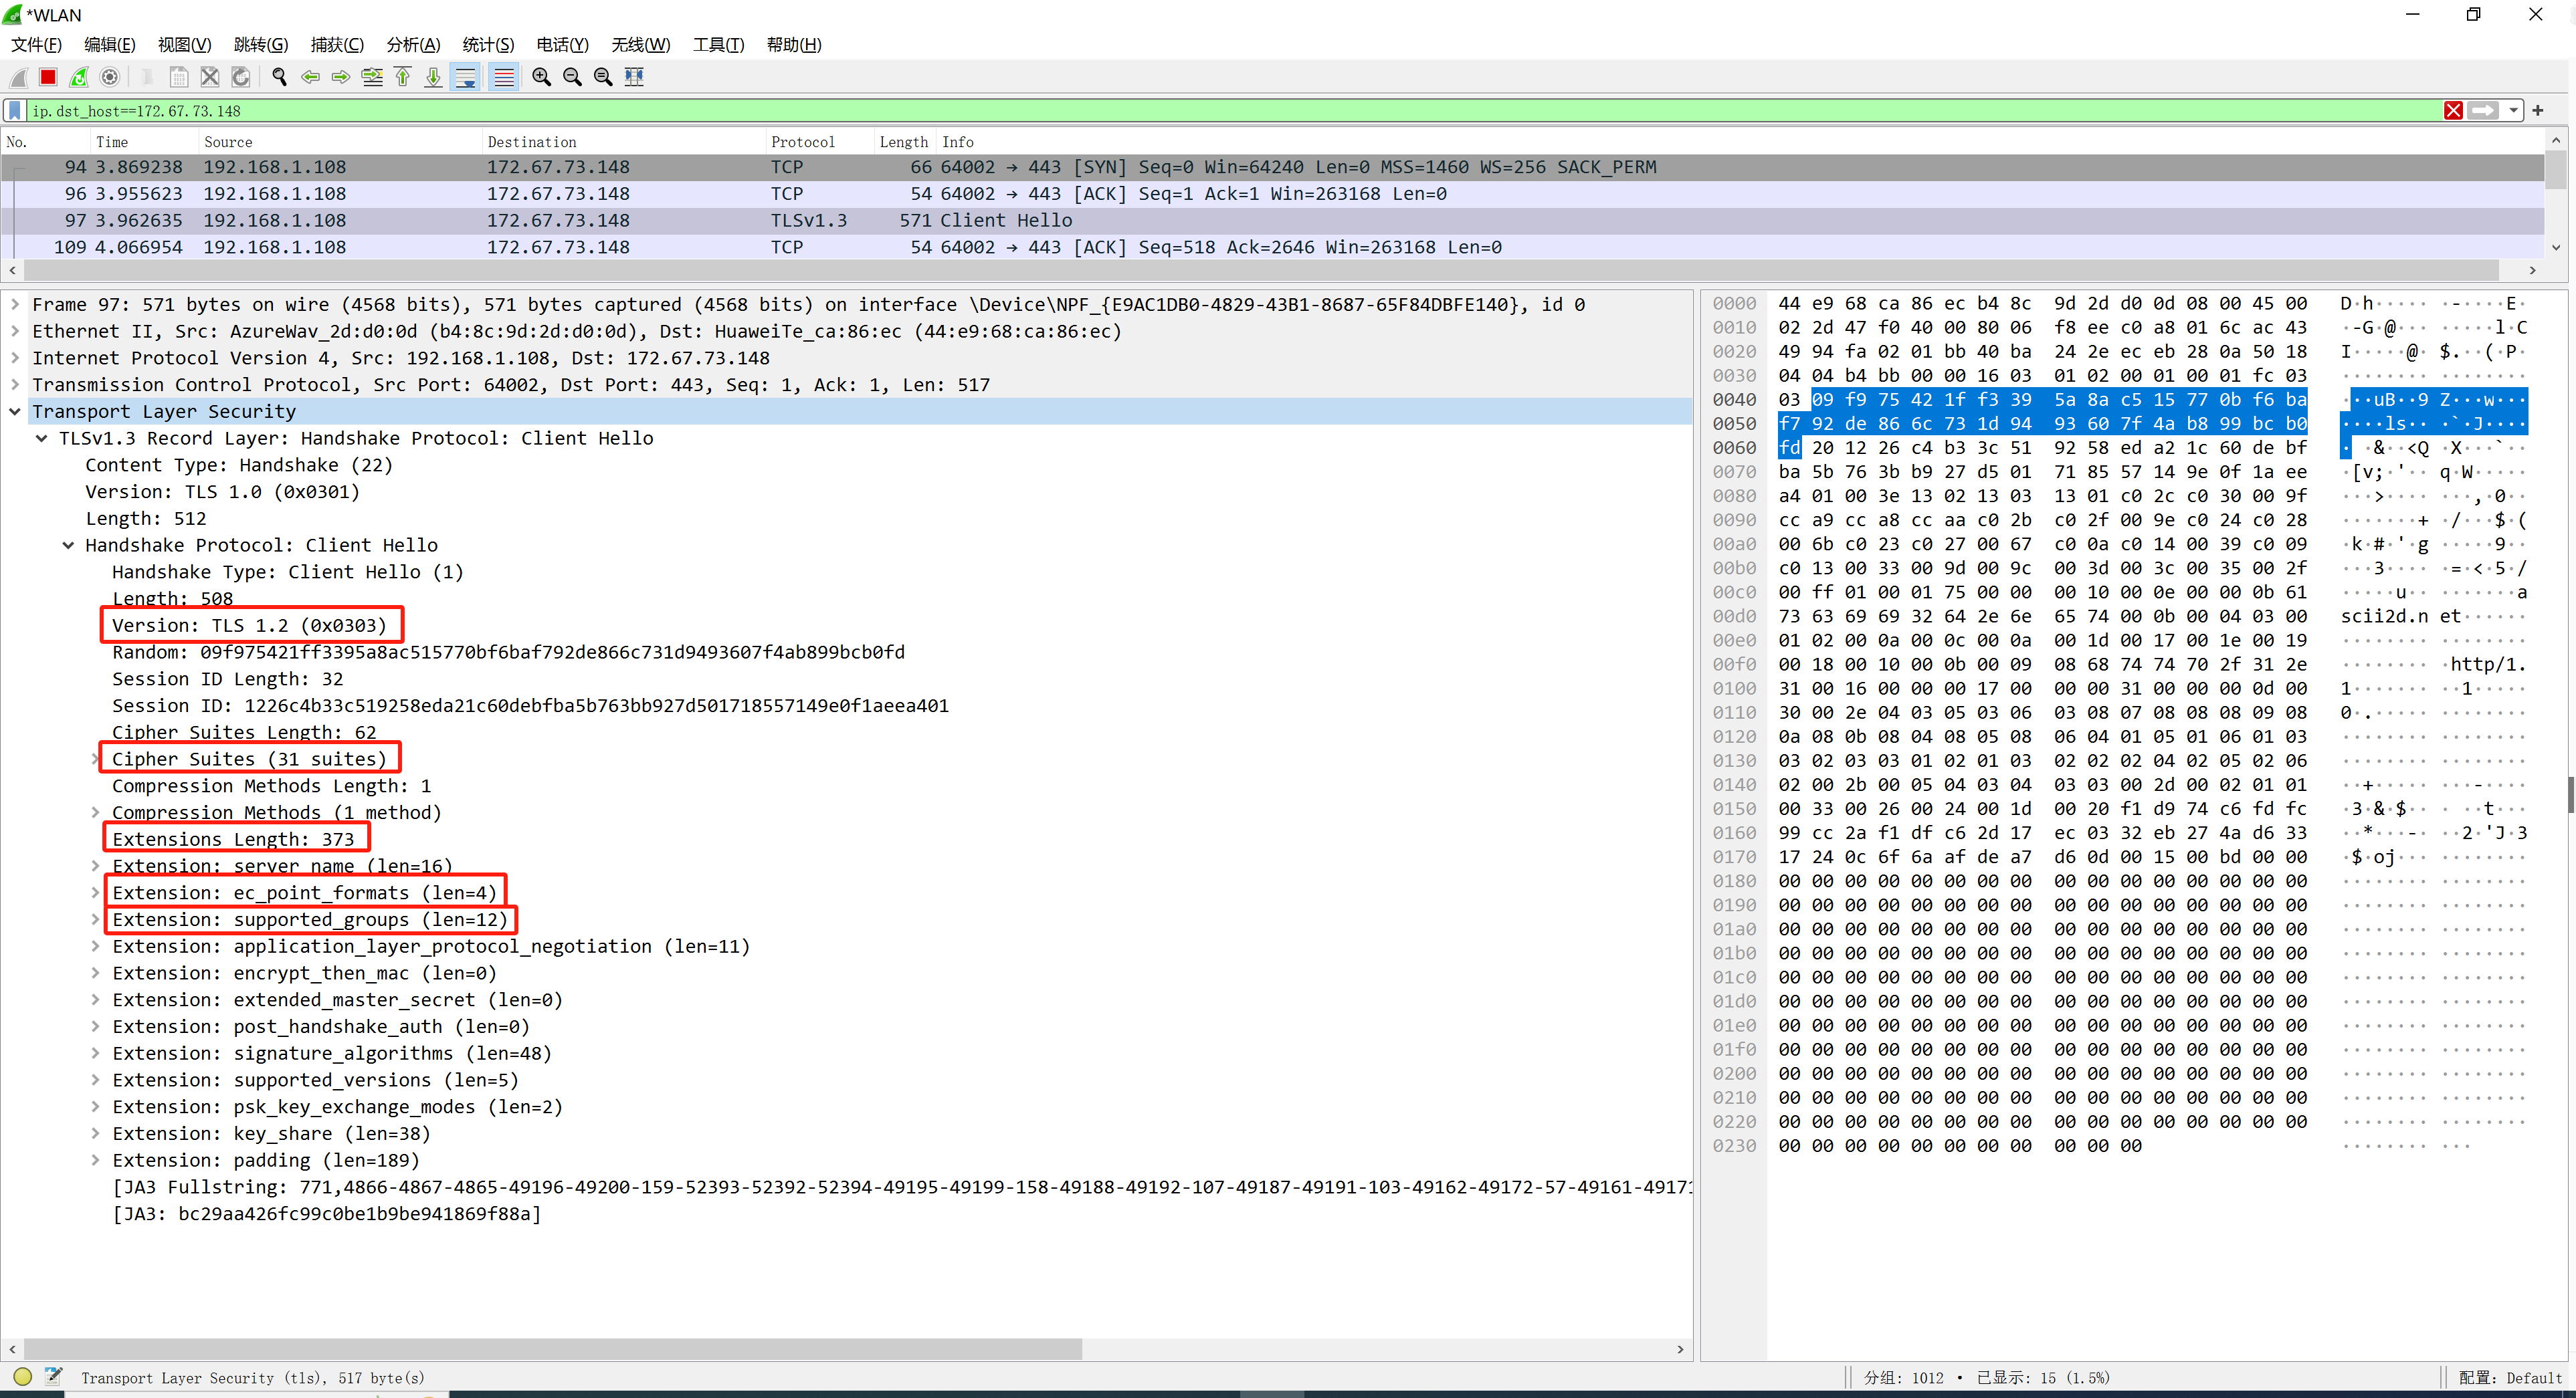Select the JA3 Fullstring line

(901, 1187)
